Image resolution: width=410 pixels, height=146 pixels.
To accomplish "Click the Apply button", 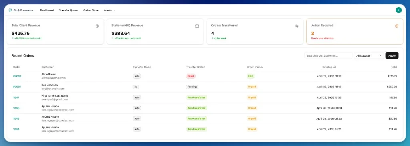I will 392,55.
